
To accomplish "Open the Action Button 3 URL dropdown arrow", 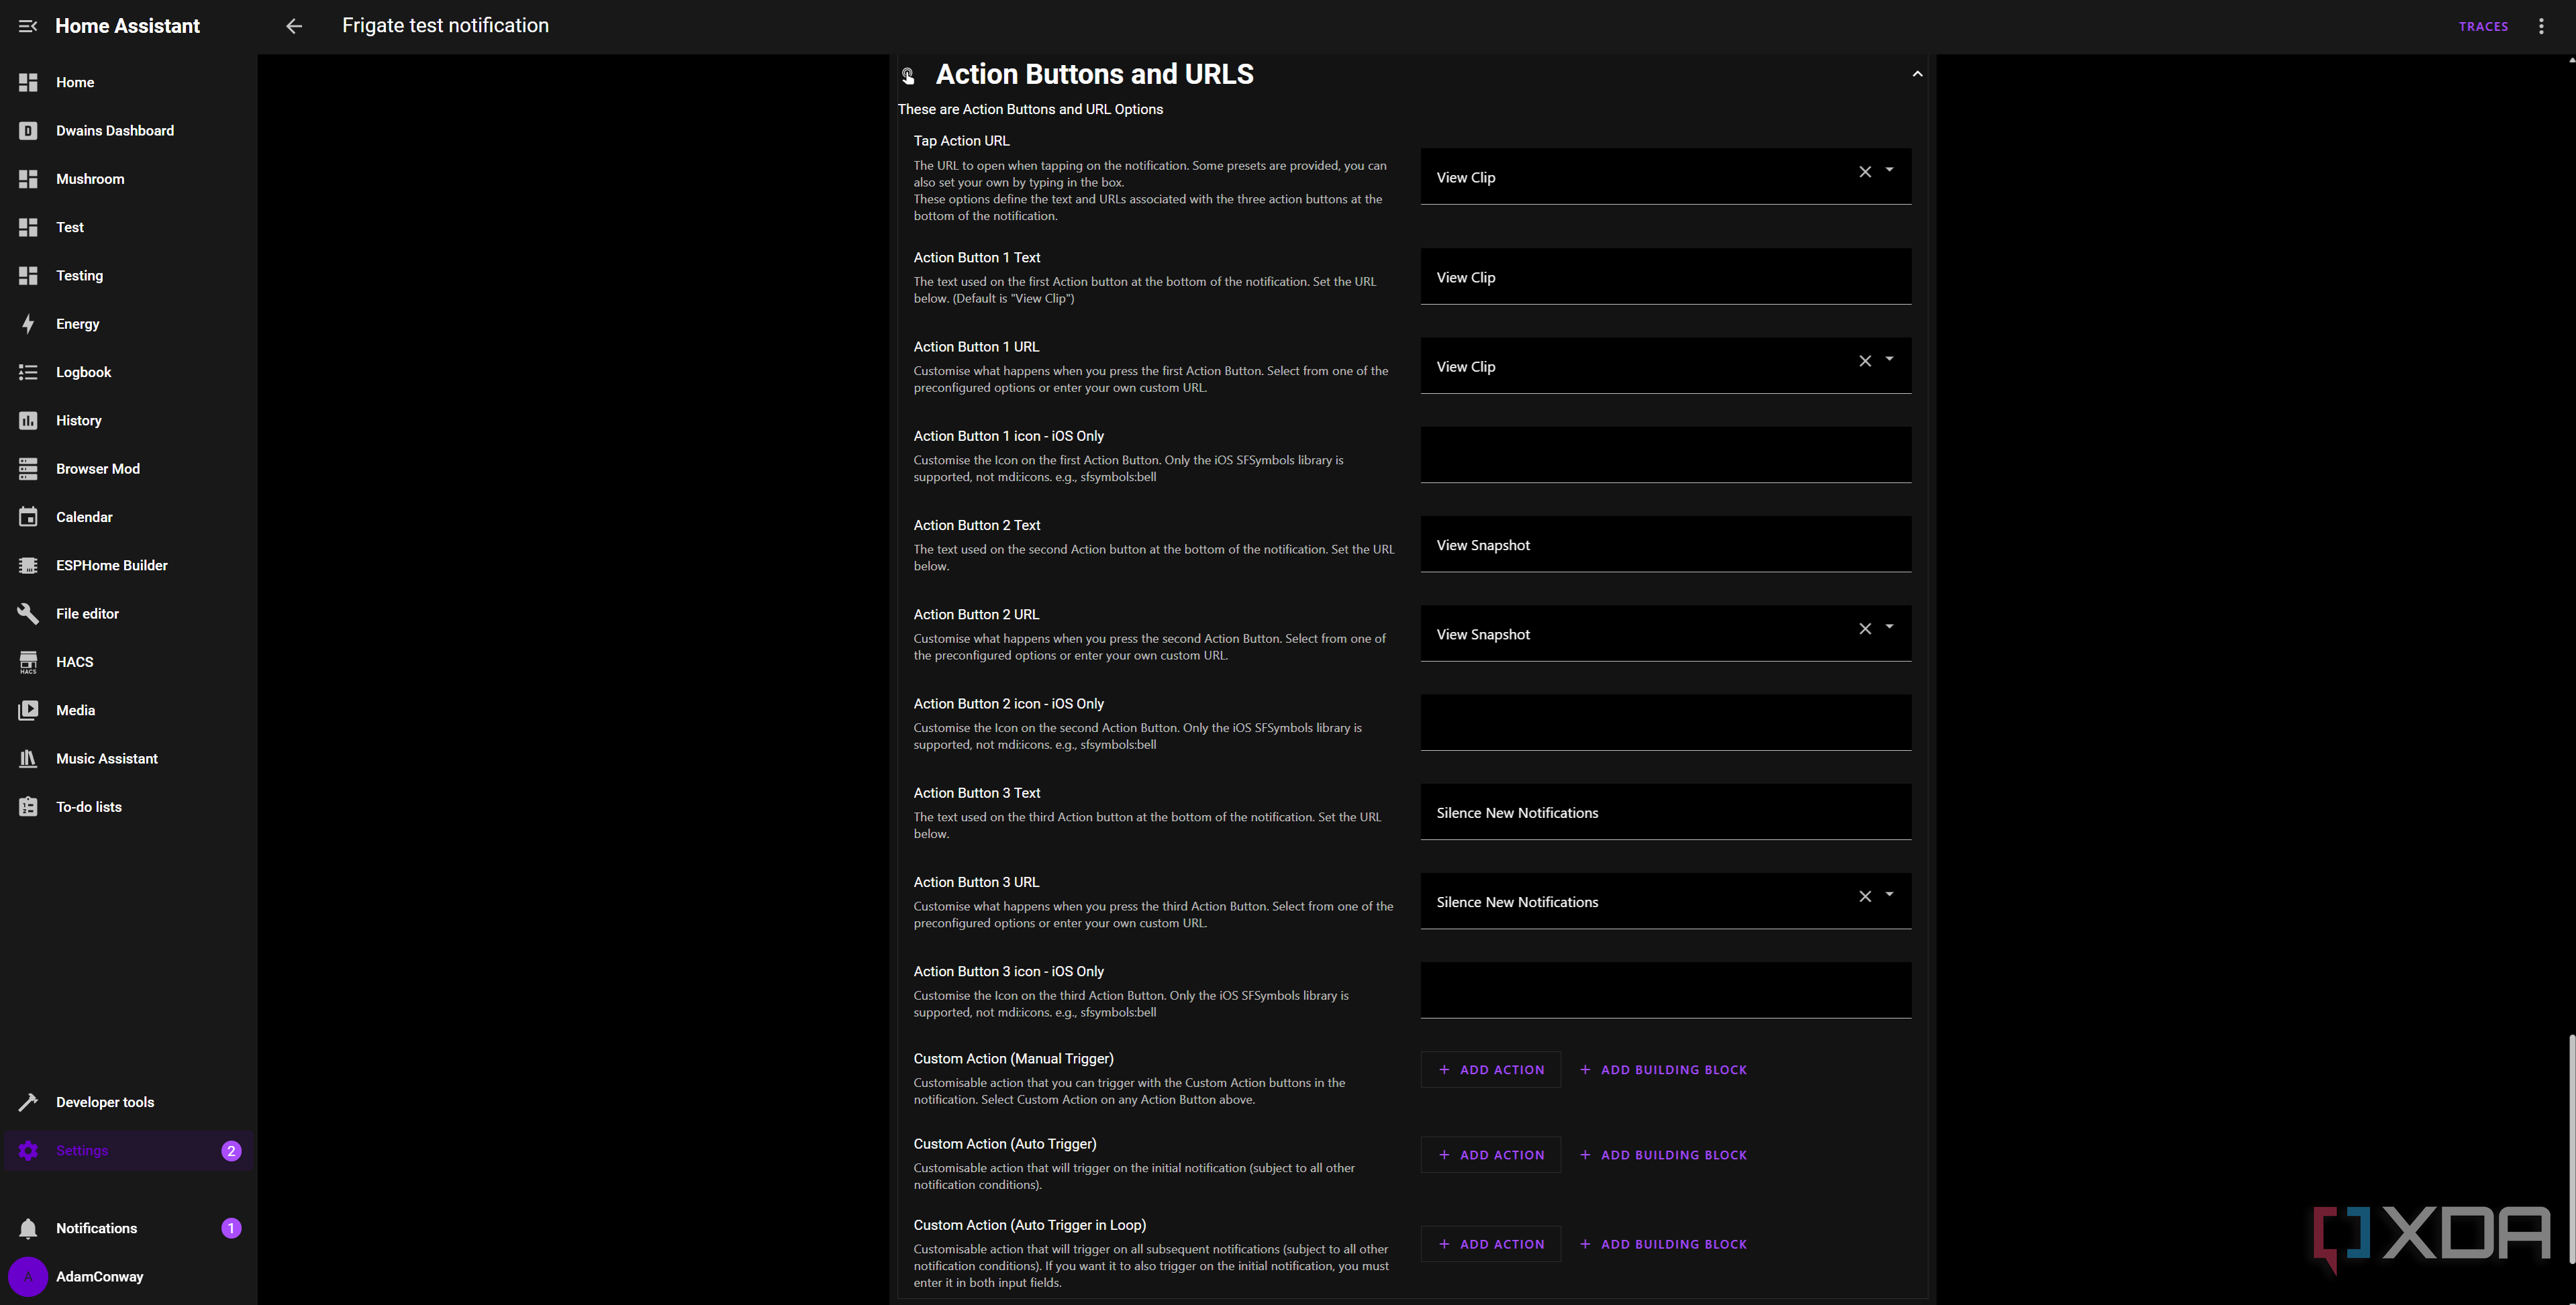I will click(x=1889, y=895).
